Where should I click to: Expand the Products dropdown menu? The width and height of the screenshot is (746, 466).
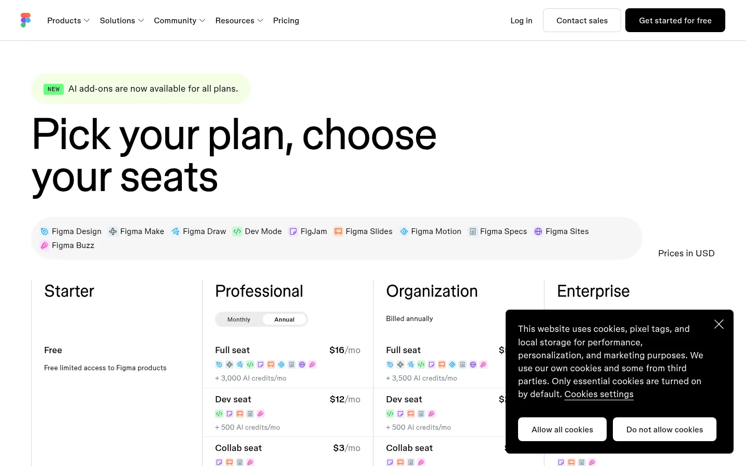pyautogui.click(x=68, y=21)
